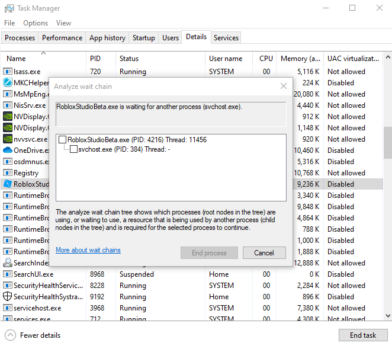Click the SecurityHealthService icon
The image size is (392, 349).
pyautogui.click(x=8, y=285)
